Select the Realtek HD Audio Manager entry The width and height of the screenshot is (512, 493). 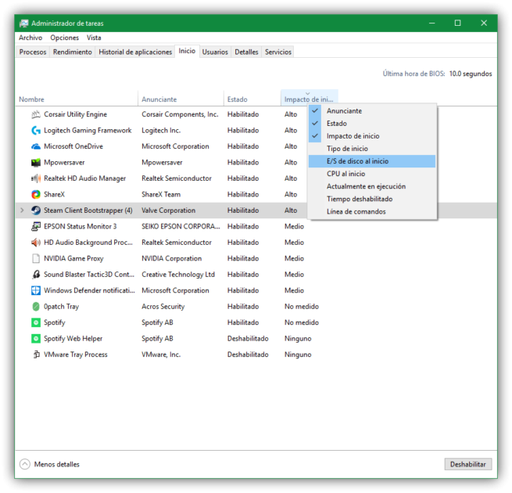coord(85,178)
